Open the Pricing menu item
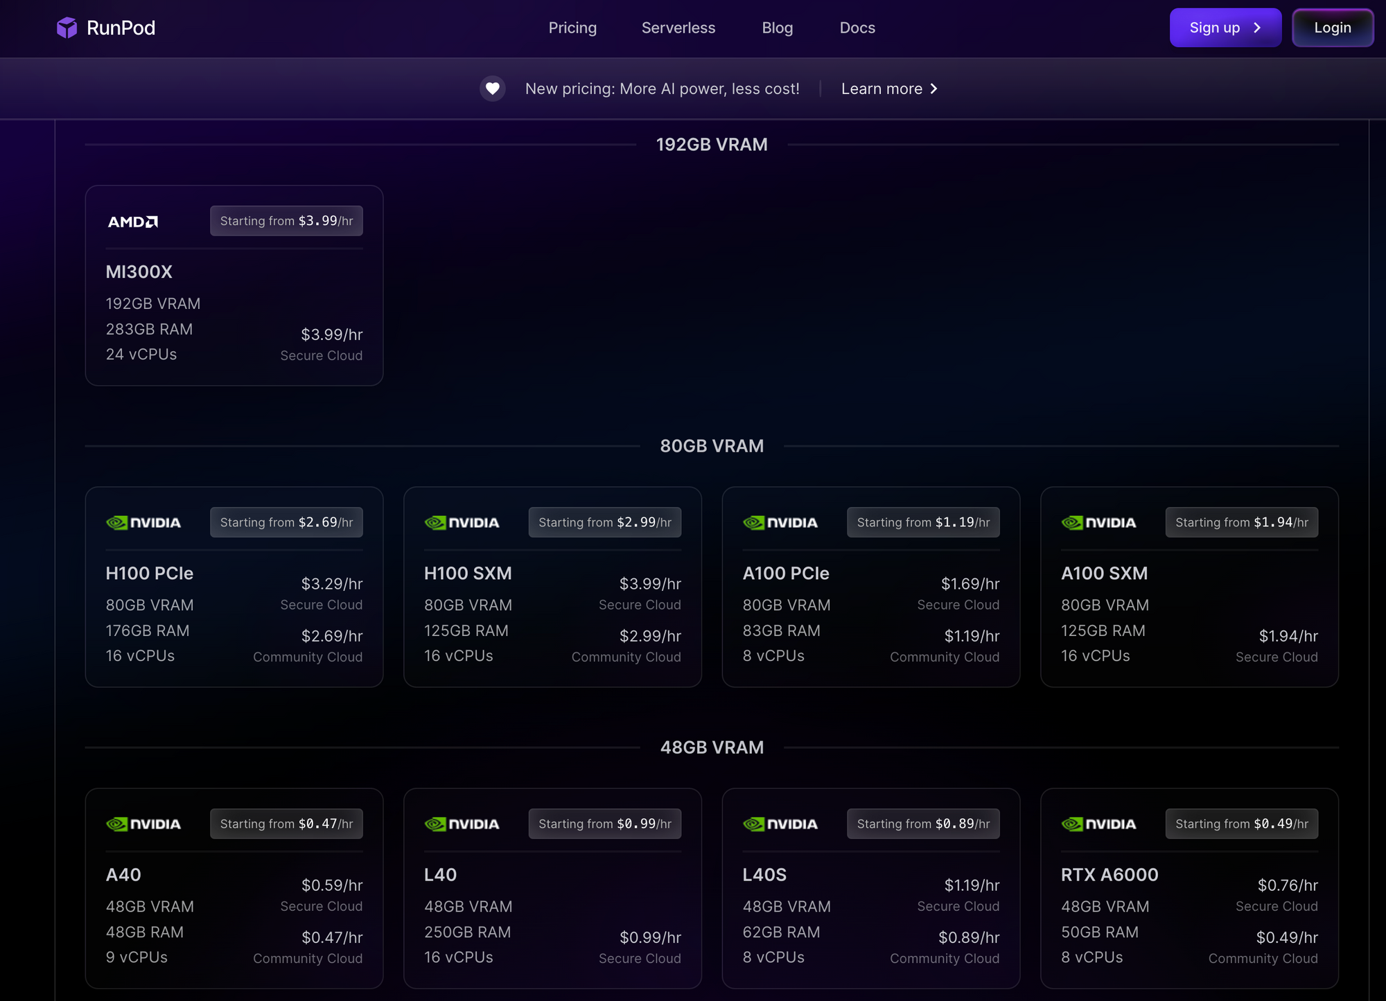 [x=572, y=28]
